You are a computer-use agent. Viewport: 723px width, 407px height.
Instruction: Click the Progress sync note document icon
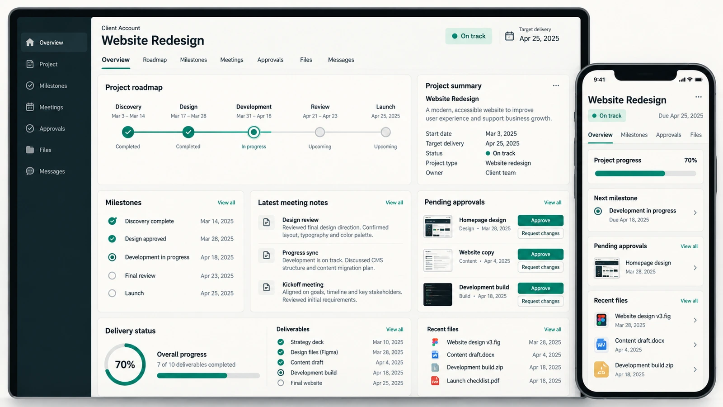tap(267, 256)
